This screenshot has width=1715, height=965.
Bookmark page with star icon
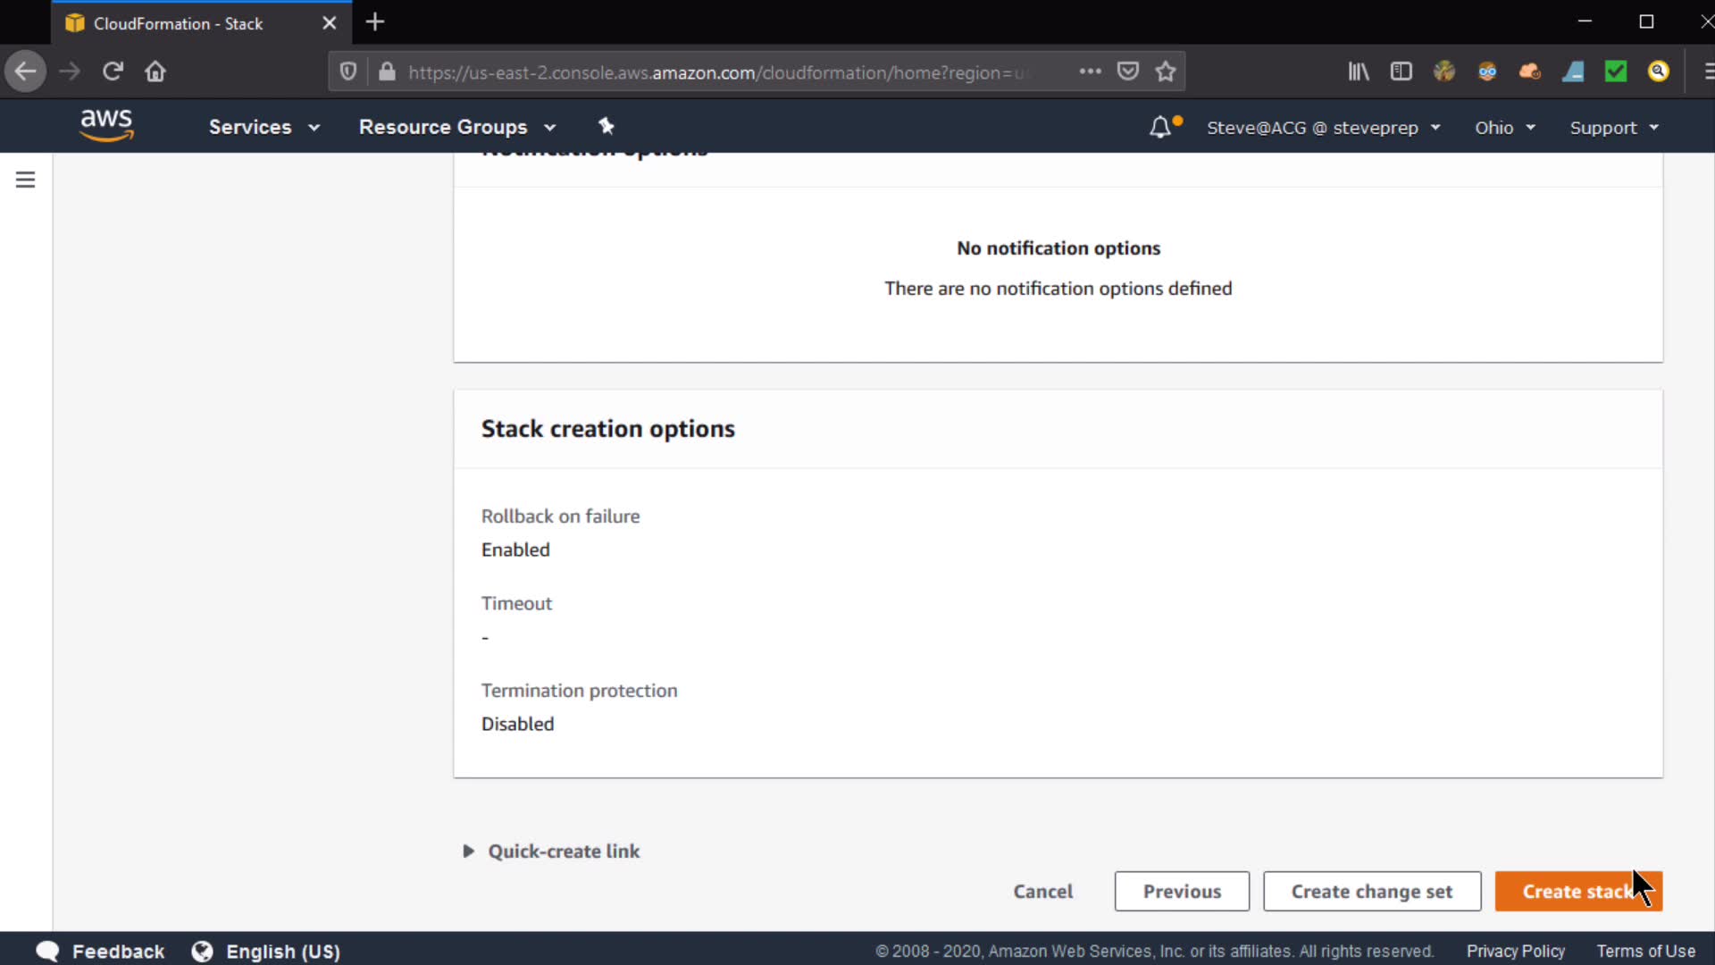tap(1166, 71)
